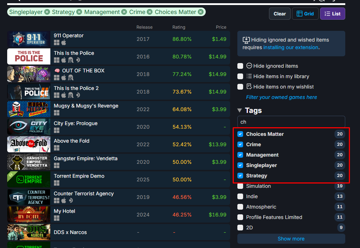This screenshot has width=360, height=248.
Task: Check the Atmospheric tag
Action: coord(240,207)
